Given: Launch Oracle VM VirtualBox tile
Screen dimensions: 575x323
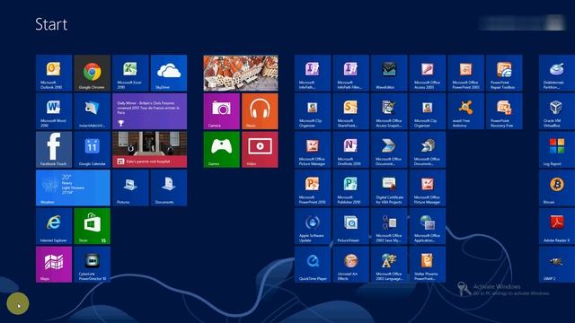Looking at the screenshot, I should (x=557, y=111).
